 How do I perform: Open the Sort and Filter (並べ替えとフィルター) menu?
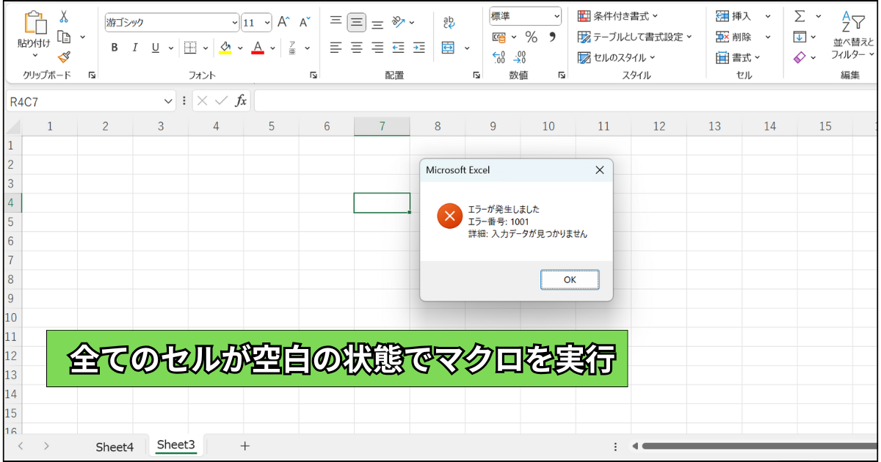point(852,34)
